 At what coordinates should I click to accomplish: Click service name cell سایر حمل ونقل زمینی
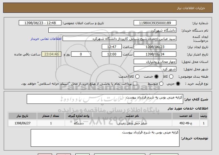pos(132,123)
